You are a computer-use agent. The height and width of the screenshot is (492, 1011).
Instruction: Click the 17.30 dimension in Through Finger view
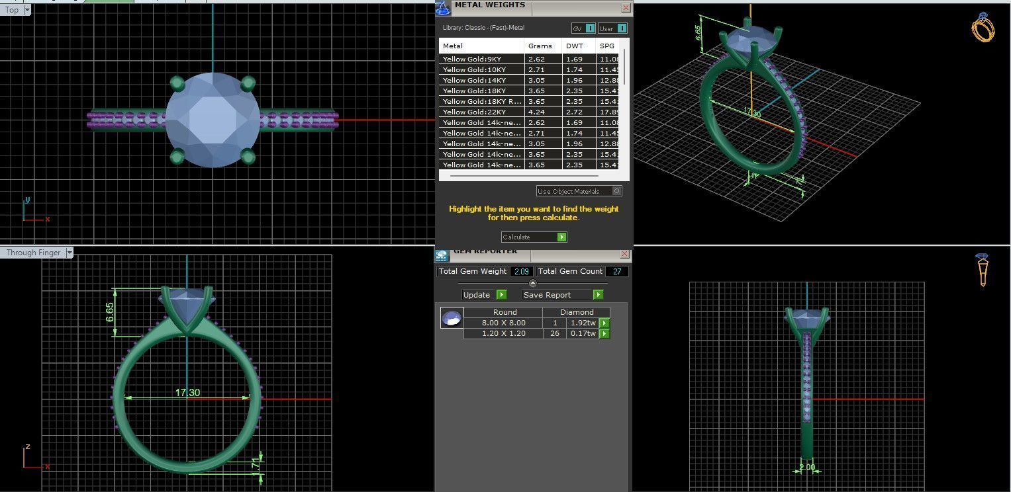pos(187,393)
